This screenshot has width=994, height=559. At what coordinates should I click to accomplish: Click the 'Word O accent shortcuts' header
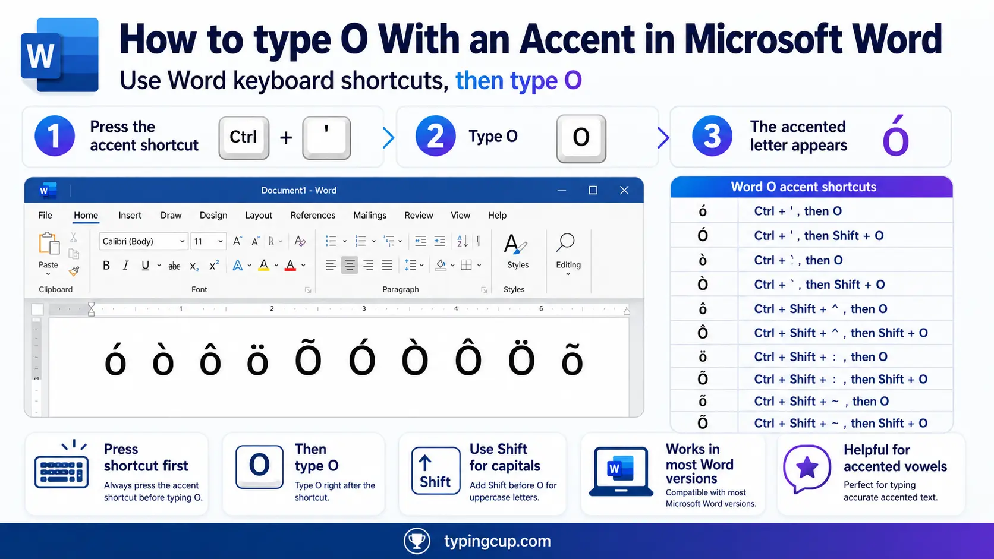811,187
